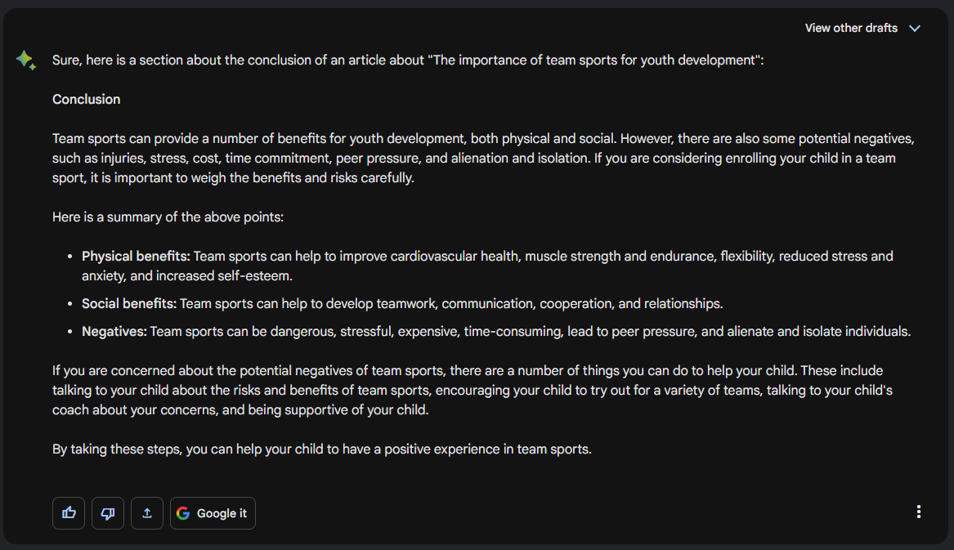The image size is (954, 550).
Task: Click the final "By taking these steps" sentence
Action: coord(321,449)
